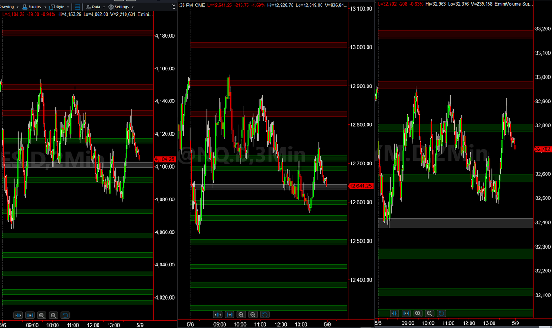The width and height of the screenshot is (552, 328).
Task: Open the Settings gear dropdown
Action: click(121, 7)
